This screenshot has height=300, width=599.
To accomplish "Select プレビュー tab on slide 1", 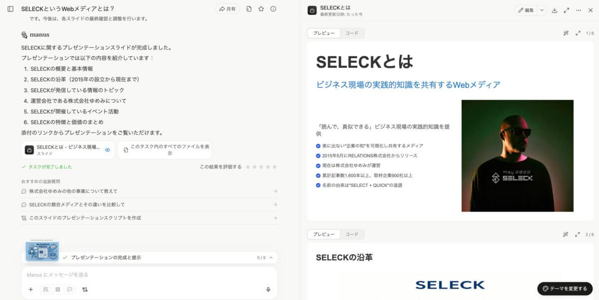I will (324, 33).
